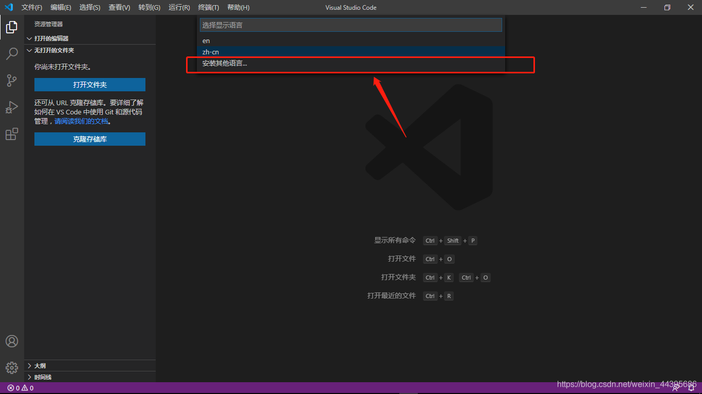This screenshot has height=394, width=702.
Task: Open the Extensions view icon
Action: click(12, 134)
